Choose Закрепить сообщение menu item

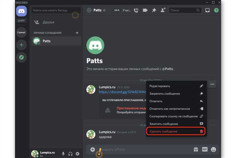point(176,94)
